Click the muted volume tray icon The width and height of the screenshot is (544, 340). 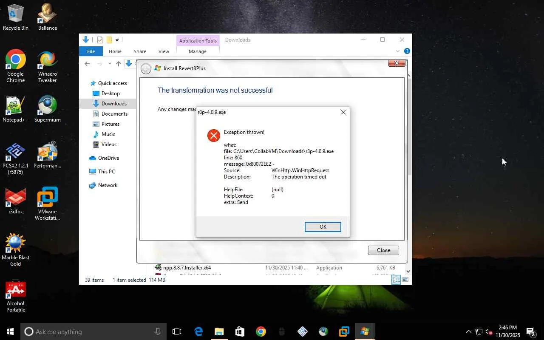pyautogui.click(x=489, y=331)
